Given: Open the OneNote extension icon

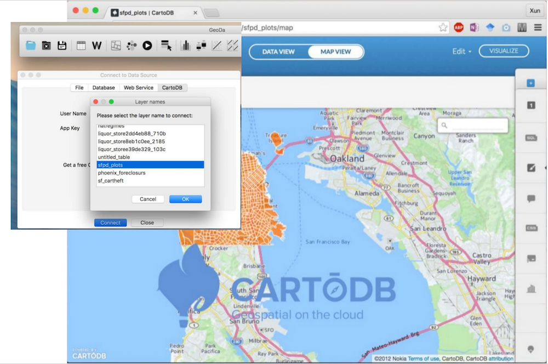Looking at the screenshot, I should tap(474, 27).
